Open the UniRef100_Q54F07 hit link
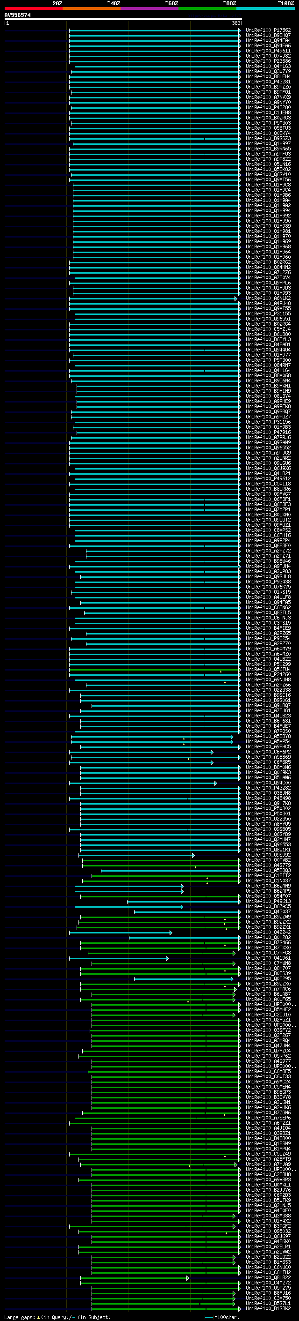 point(268,896)
